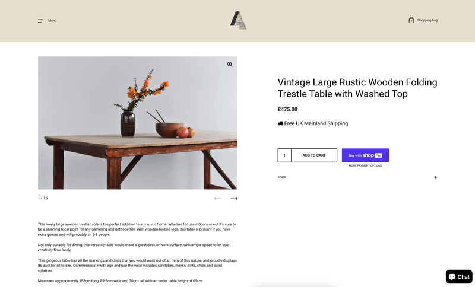This screenshot has width=475, height=287.
Task: Go to homepage via the store logo
Action: [x=238, y=20]
